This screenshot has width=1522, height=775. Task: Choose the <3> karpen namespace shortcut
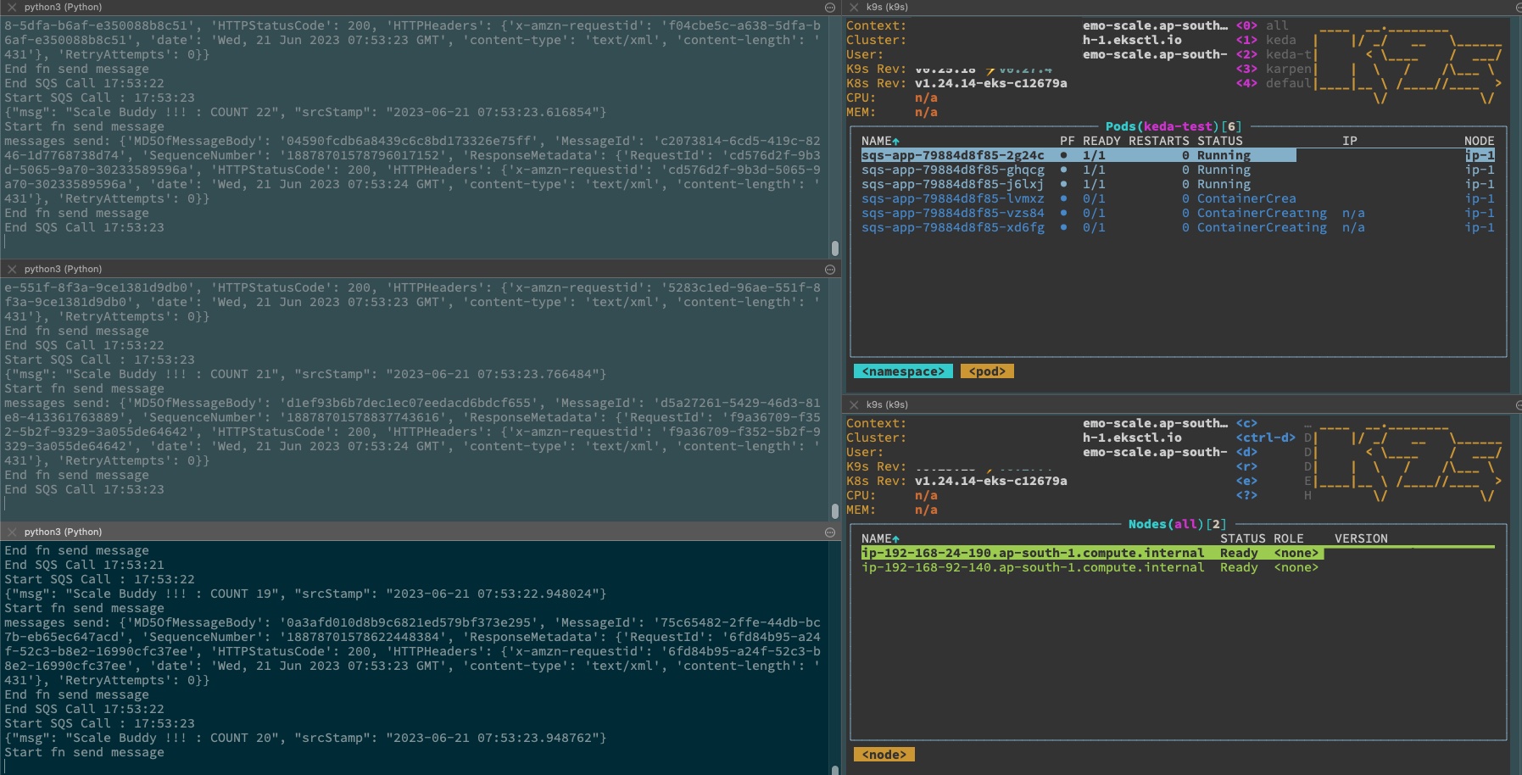coord(1274,69)
